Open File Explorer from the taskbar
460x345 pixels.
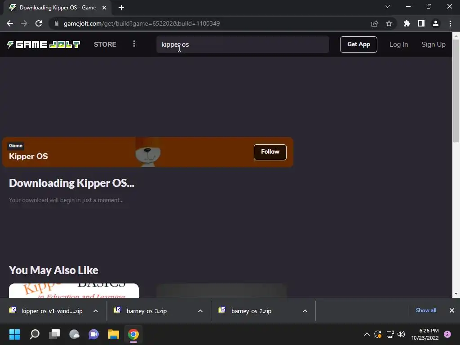tap(114, 334)
